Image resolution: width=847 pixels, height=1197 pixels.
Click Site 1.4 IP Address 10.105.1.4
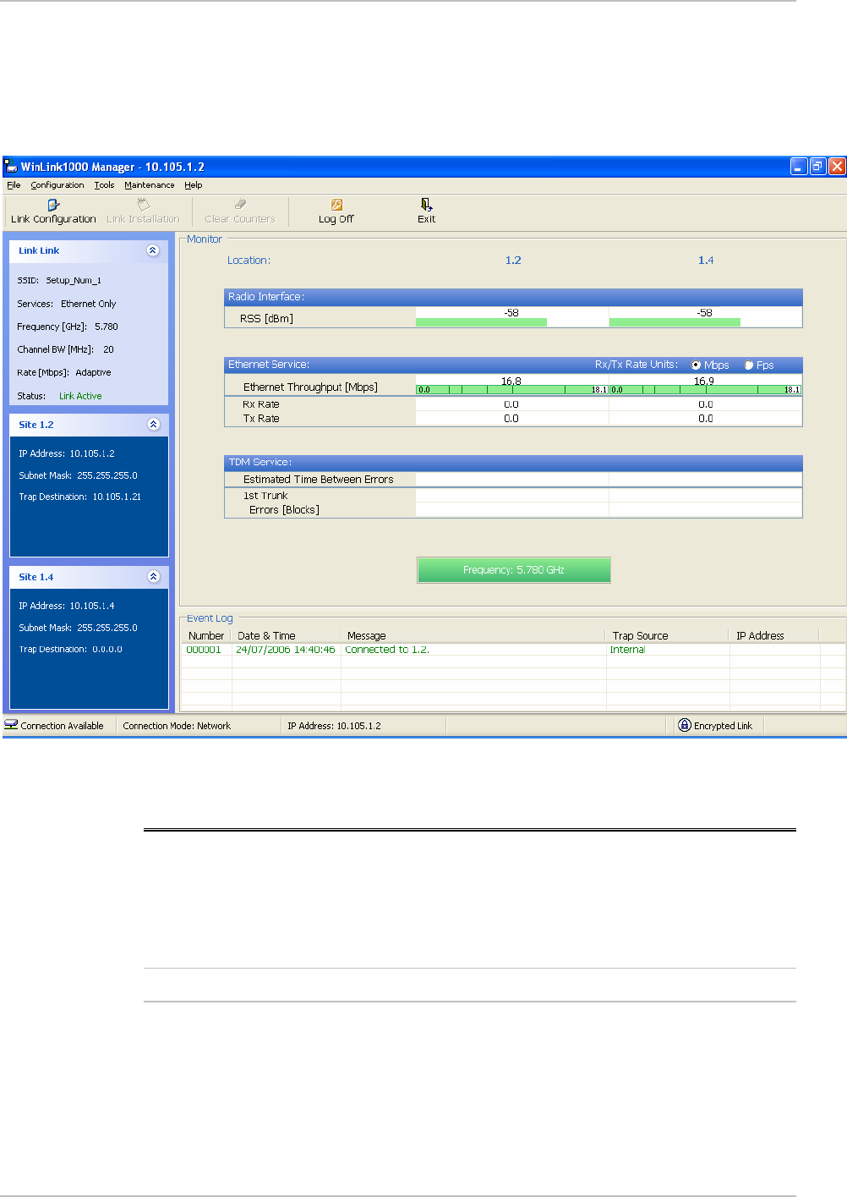(x=92, y=606)
